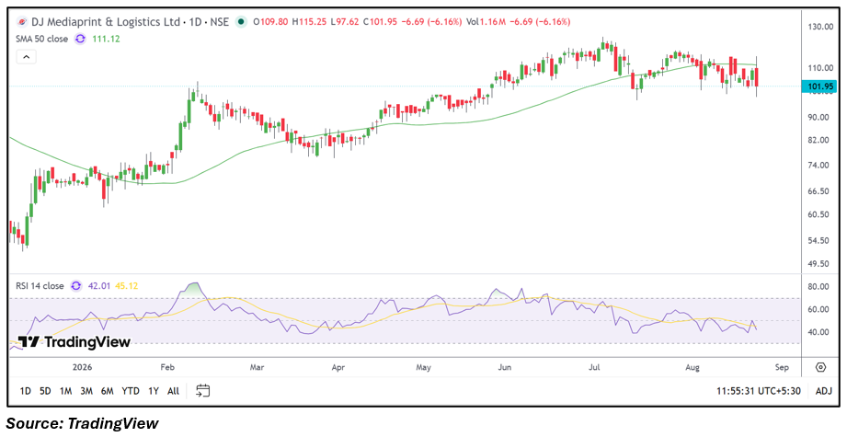Click the volume reading Vol1.16M
847x437 pixels.
tap(485, 22)
